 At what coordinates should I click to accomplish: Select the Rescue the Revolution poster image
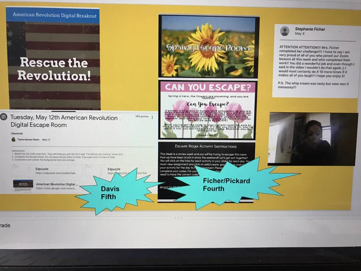coord(54,66)
